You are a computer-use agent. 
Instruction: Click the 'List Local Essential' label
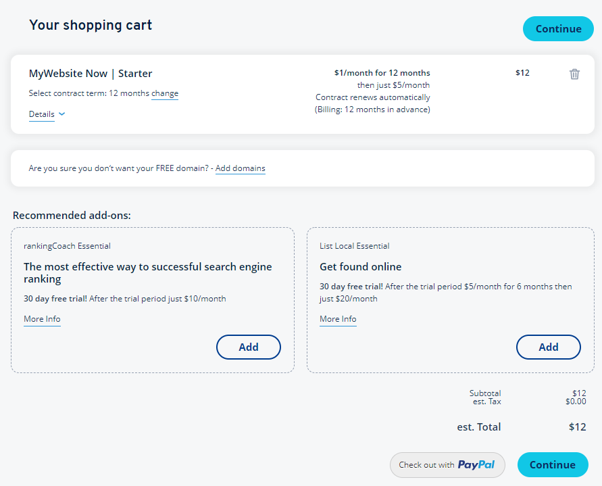click(x=354, y=246)
